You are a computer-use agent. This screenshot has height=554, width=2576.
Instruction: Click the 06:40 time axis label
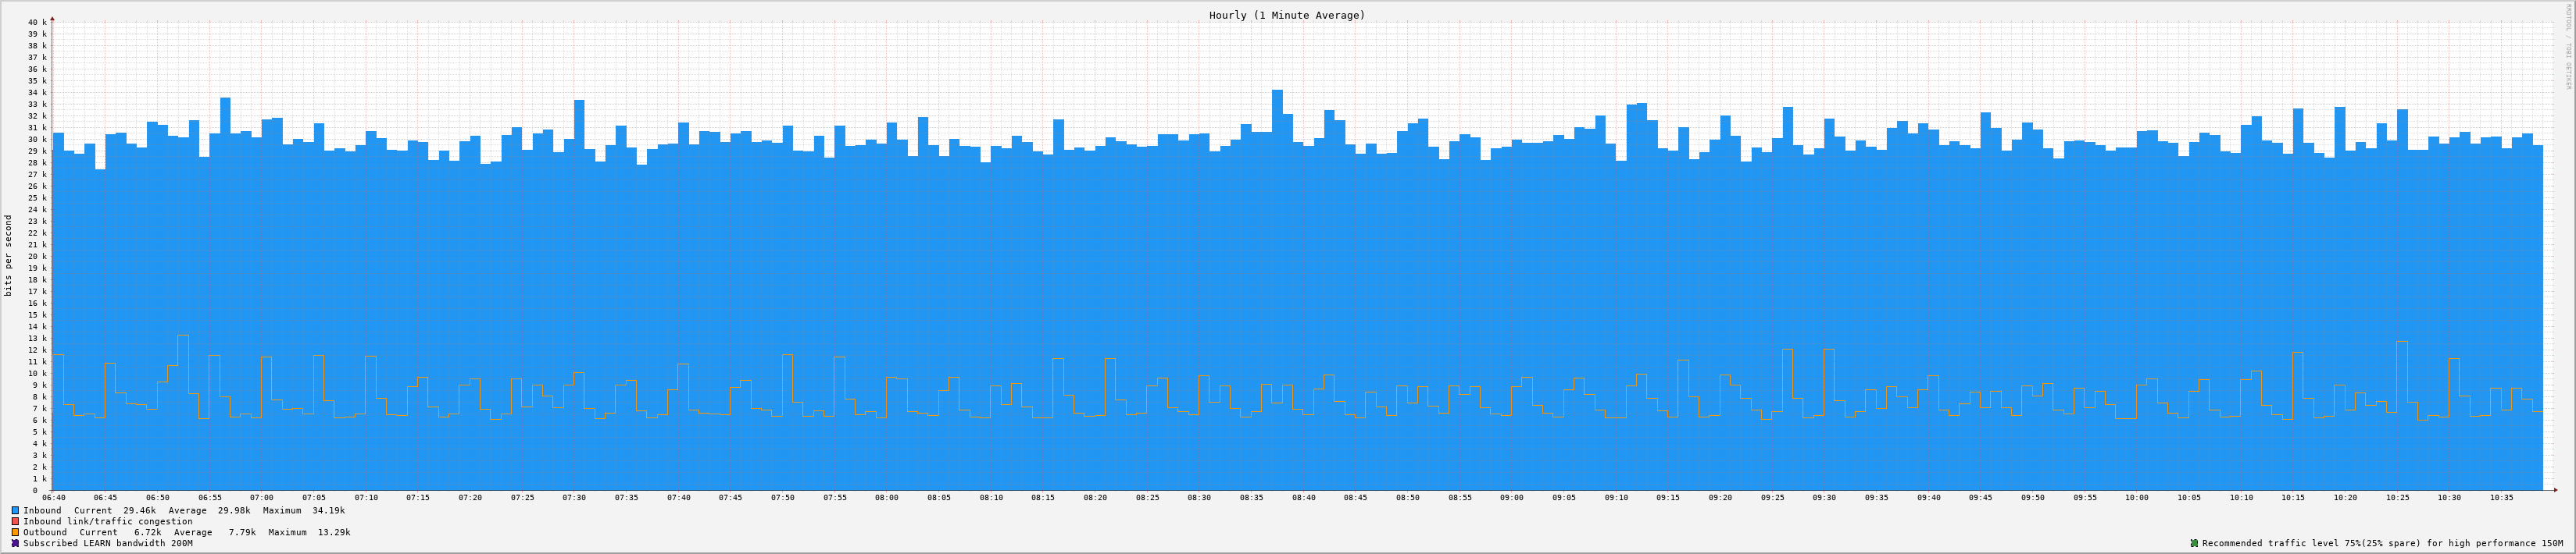point(54,497)
